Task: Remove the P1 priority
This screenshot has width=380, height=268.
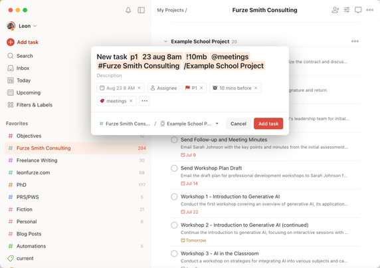Action: pos(201,88)
